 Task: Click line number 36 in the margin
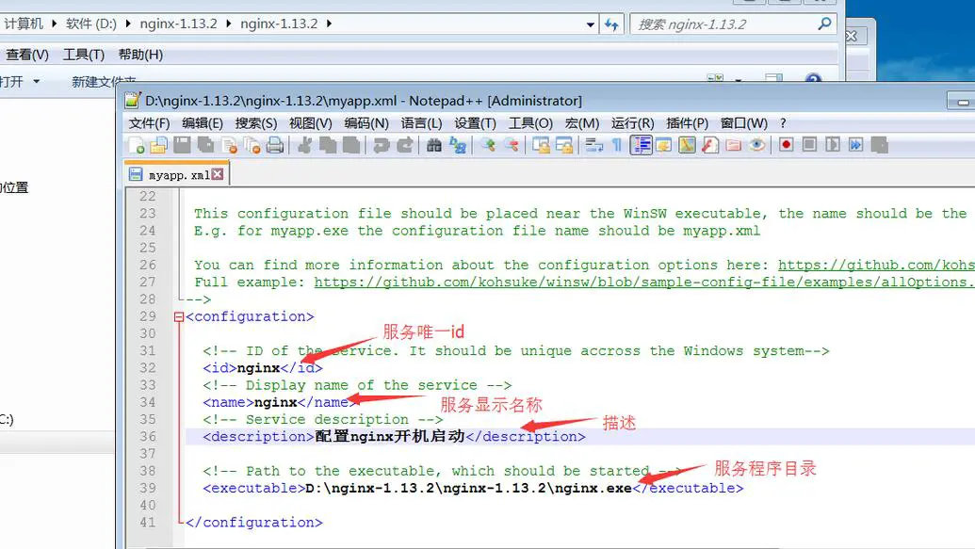point(147,436)
